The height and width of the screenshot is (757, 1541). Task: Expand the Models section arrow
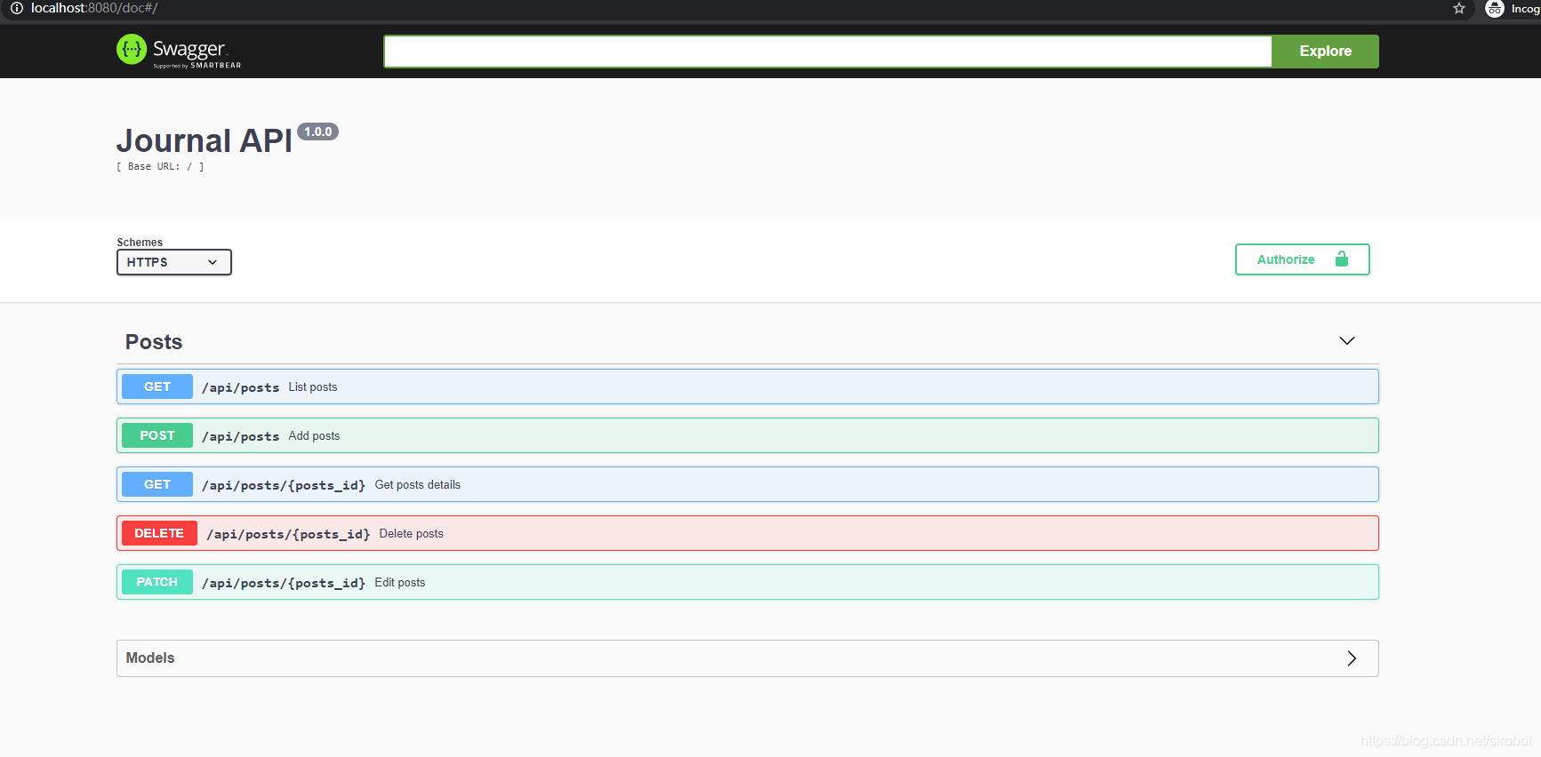point(1352,658)
